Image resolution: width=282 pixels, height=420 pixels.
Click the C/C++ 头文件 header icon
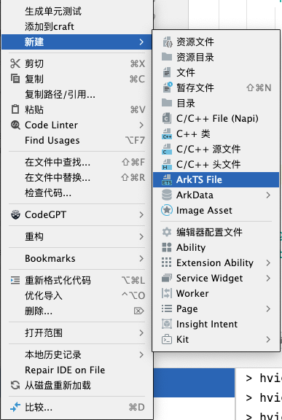point(167,164)
